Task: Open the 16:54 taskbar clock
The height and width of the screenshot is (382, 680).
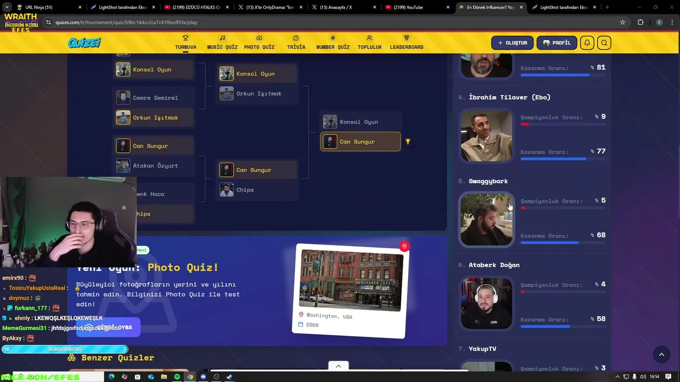Action: pyautogui.click(x=654, y=377)
